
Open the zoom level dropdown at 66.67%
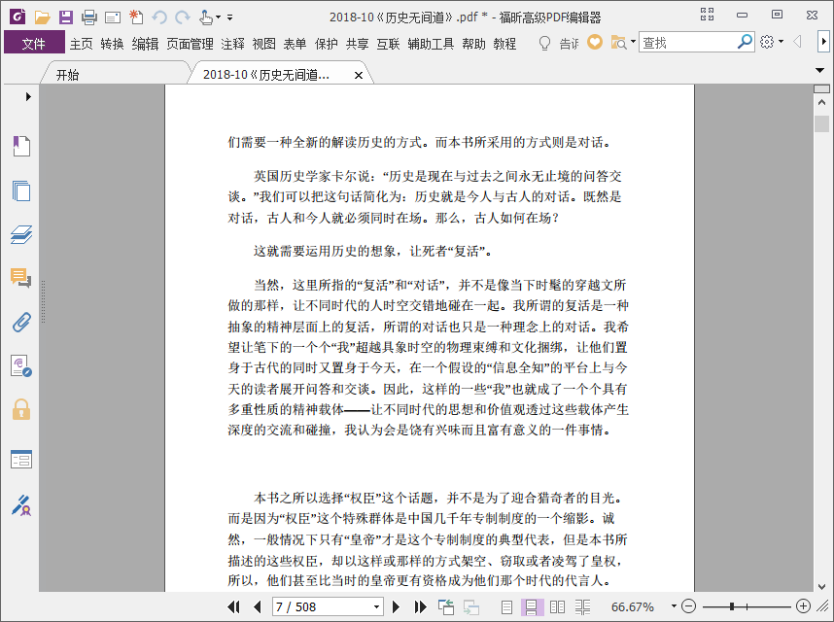click(x=674, y=606)
